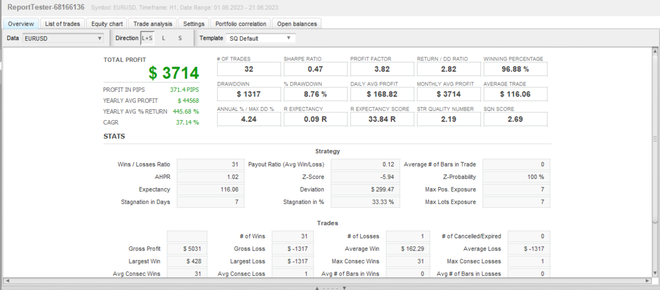Open the Overview tab
The width and height of the screenshot is (660, 290).
pos(21,24)
